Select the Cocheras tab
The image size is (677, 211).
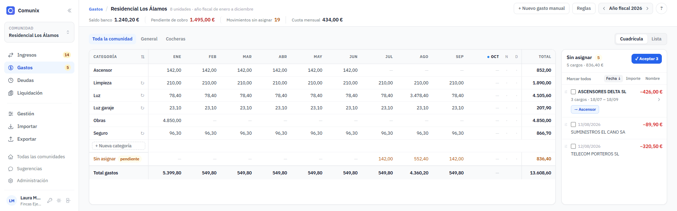pyautogui.click(x=176, y=39)
